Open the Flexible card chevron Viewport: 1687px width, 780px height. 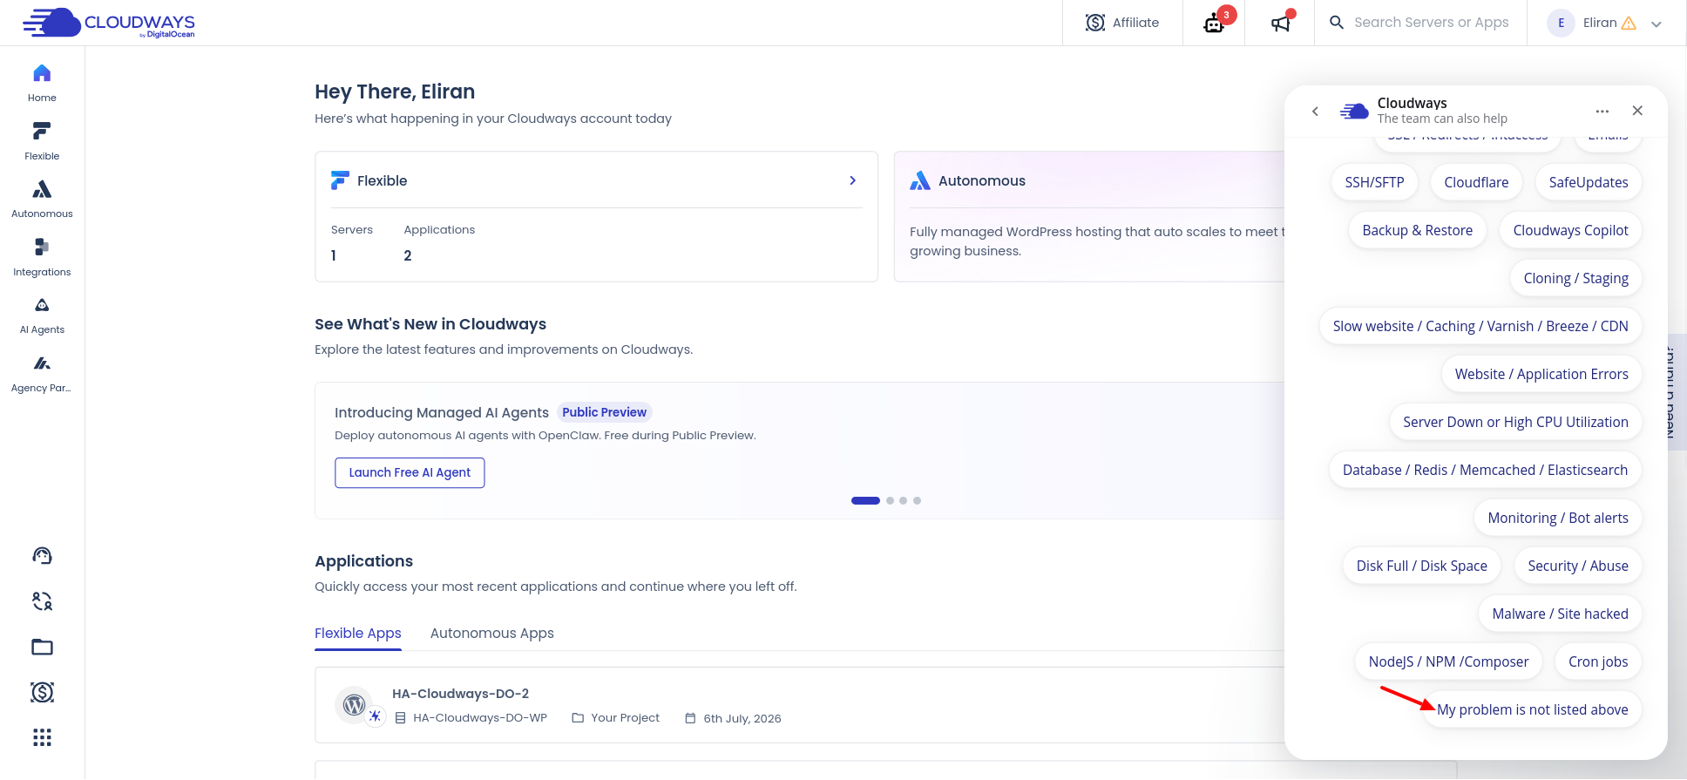(x=853, y=180)
